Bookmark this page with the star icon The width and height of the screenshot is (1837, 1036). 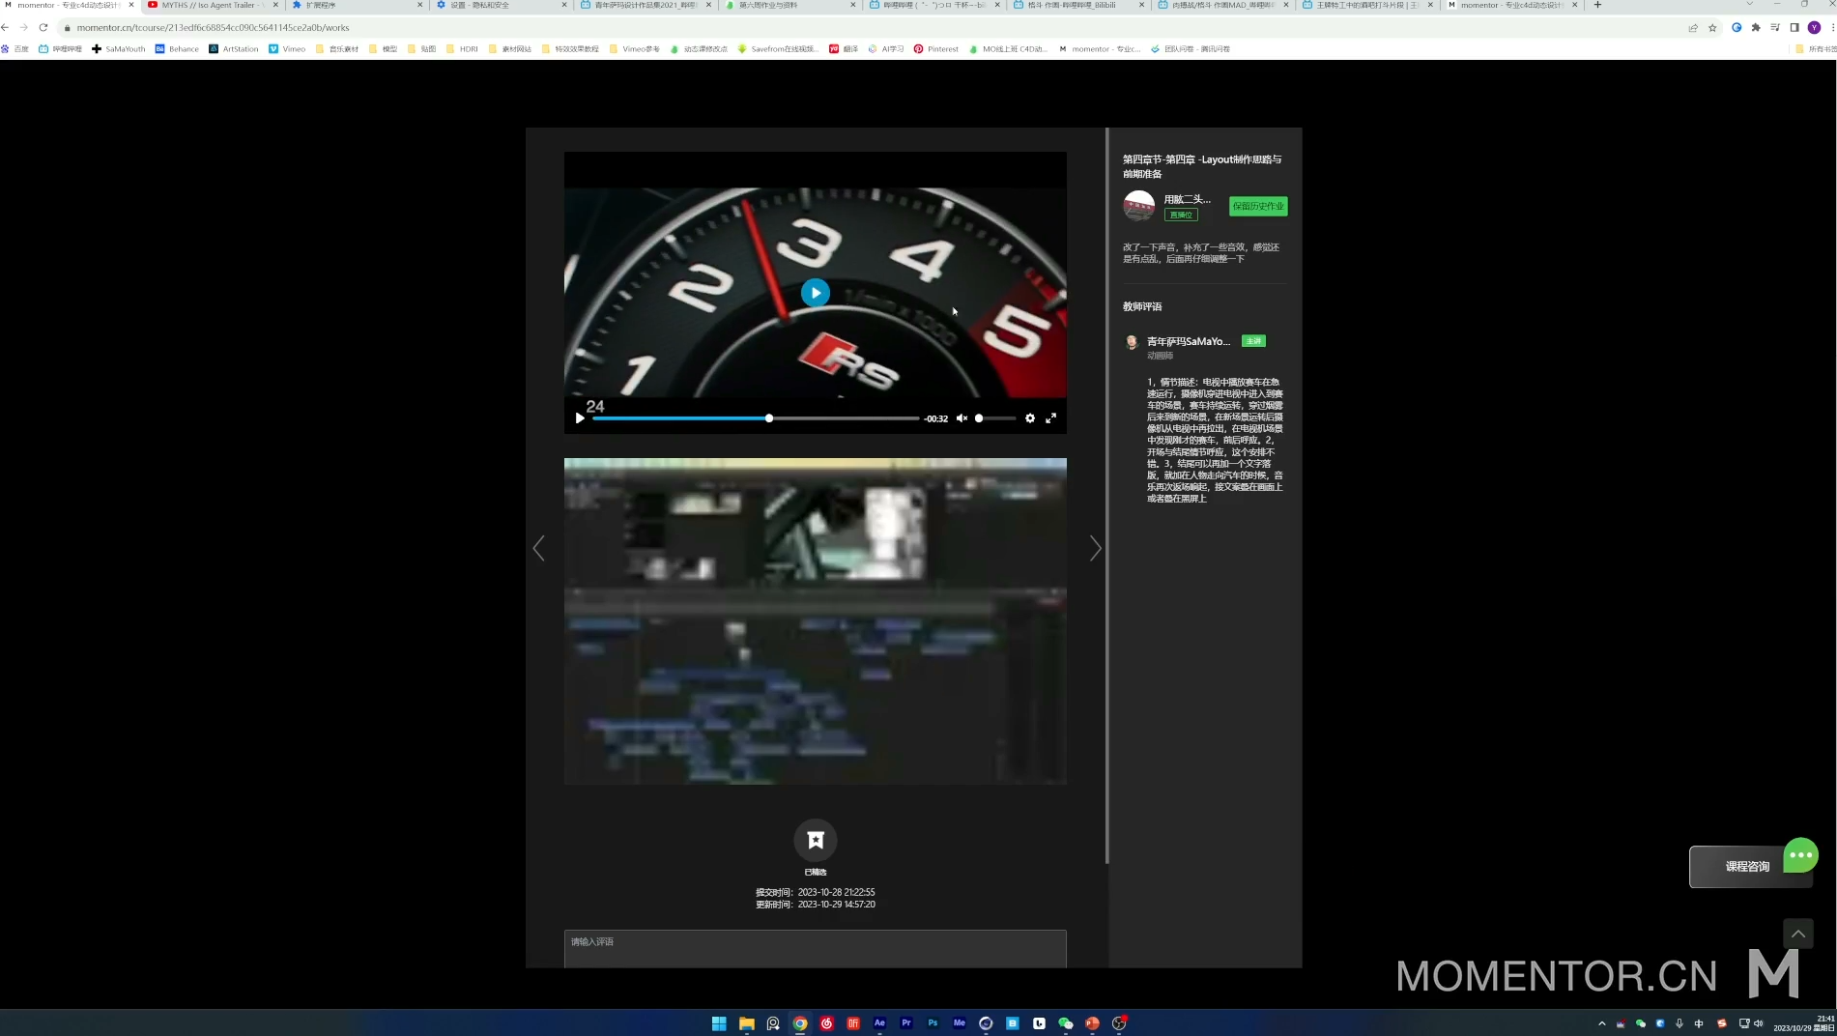pos(1712,28)
